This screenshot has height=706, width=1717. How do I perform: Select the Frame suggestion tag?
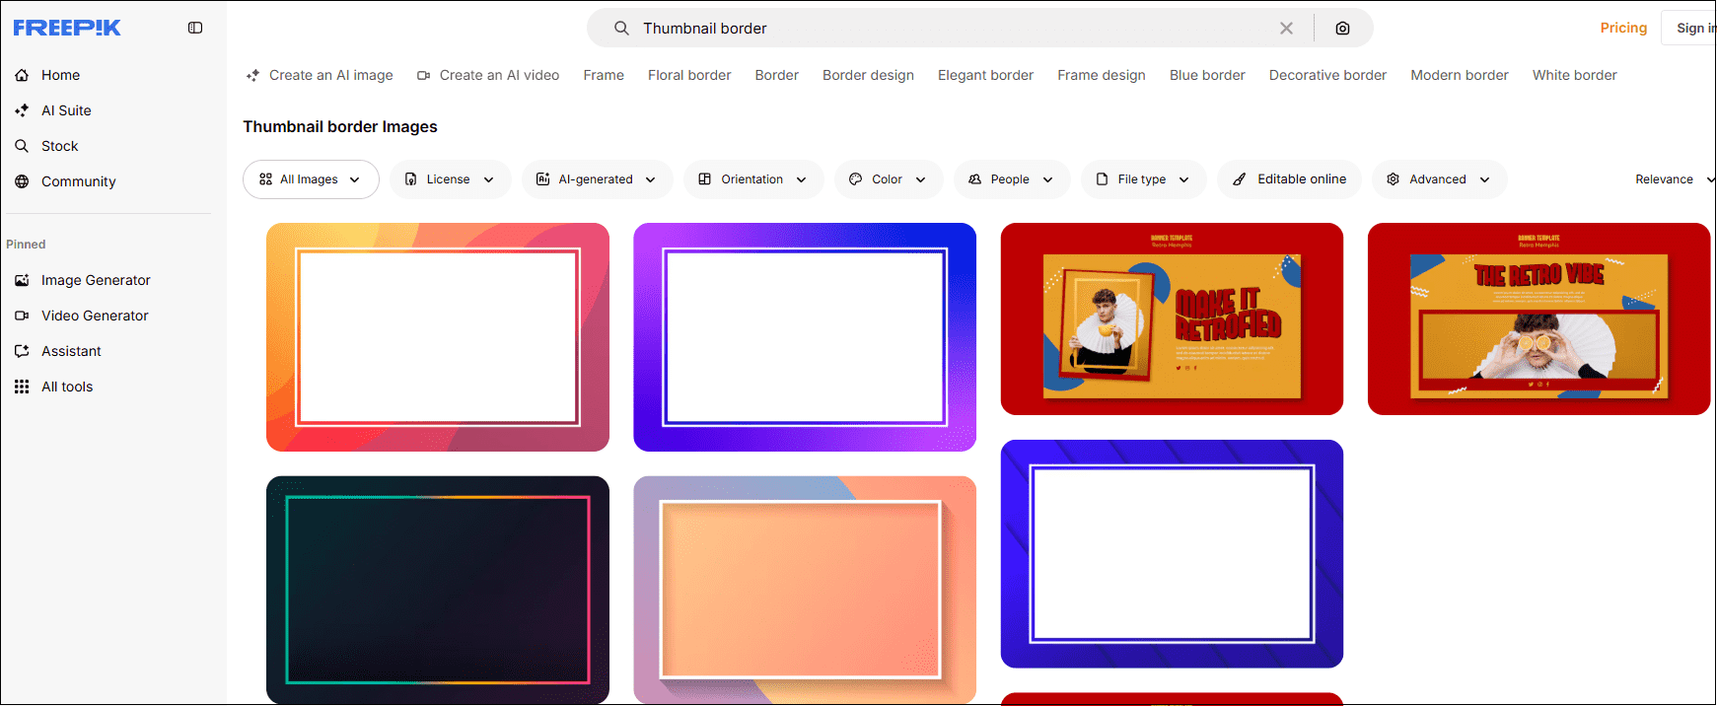pos(604,75)
